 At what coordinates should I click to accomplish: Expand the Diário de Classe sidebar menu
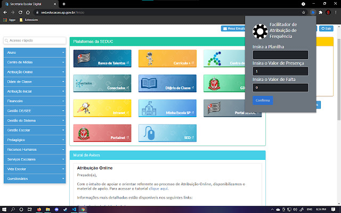point(35,81)
